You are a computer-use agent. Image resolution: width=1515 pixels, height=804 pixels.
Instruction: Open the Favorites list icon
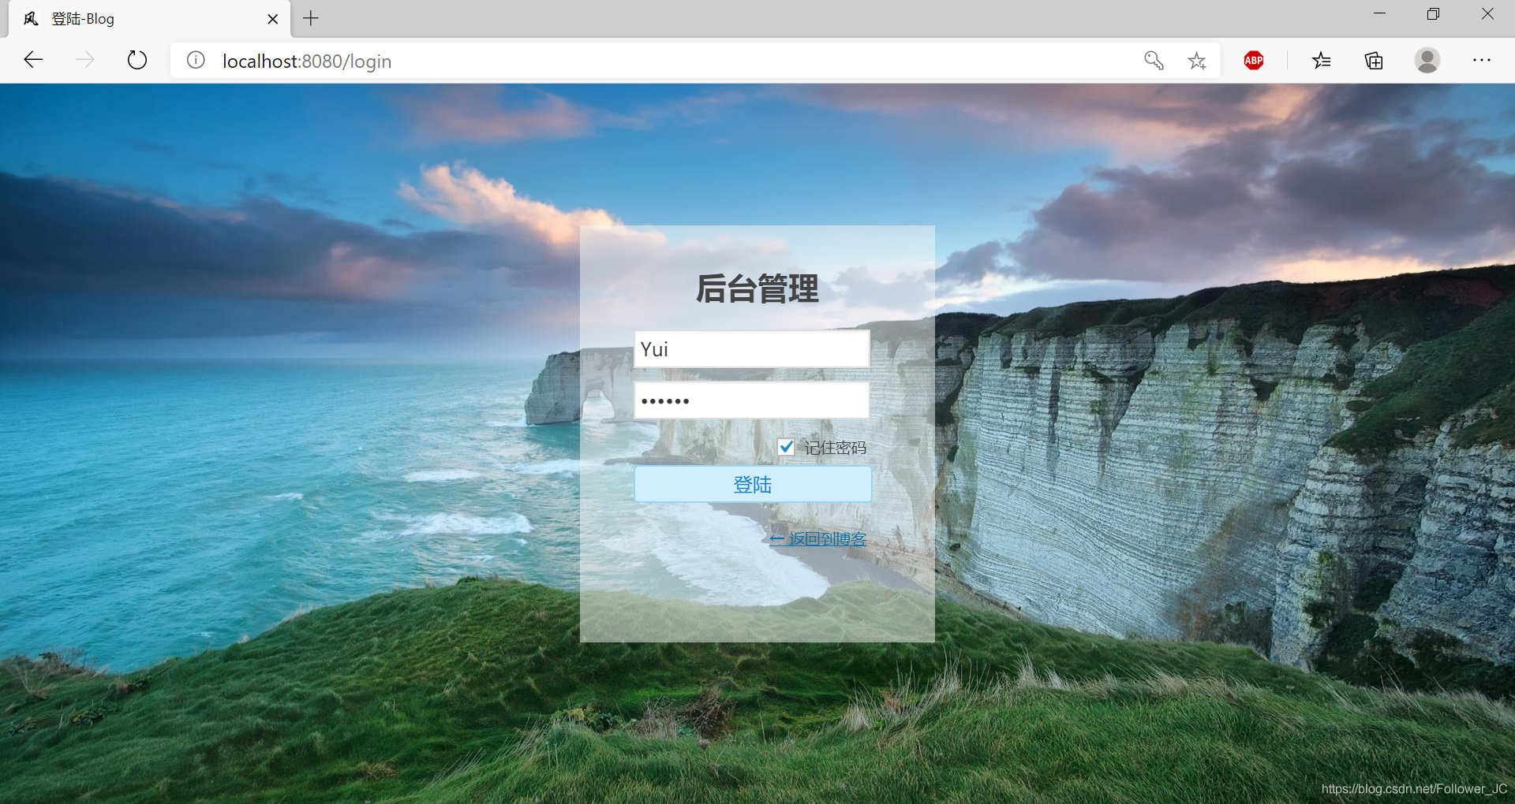coord(1322,61)
